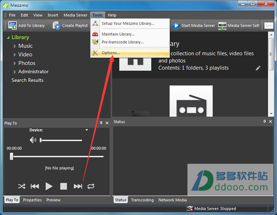Expand the Video tree node
Viewport: 277px width, 215px height.
[15, 55]
